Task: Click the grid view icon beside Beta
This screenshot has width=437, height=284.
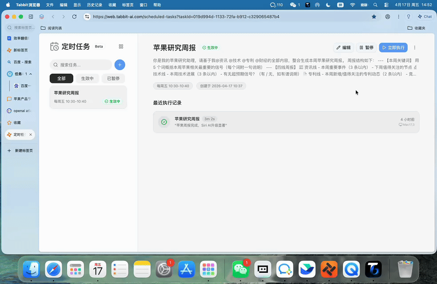Action: click(x=121, y=47)
